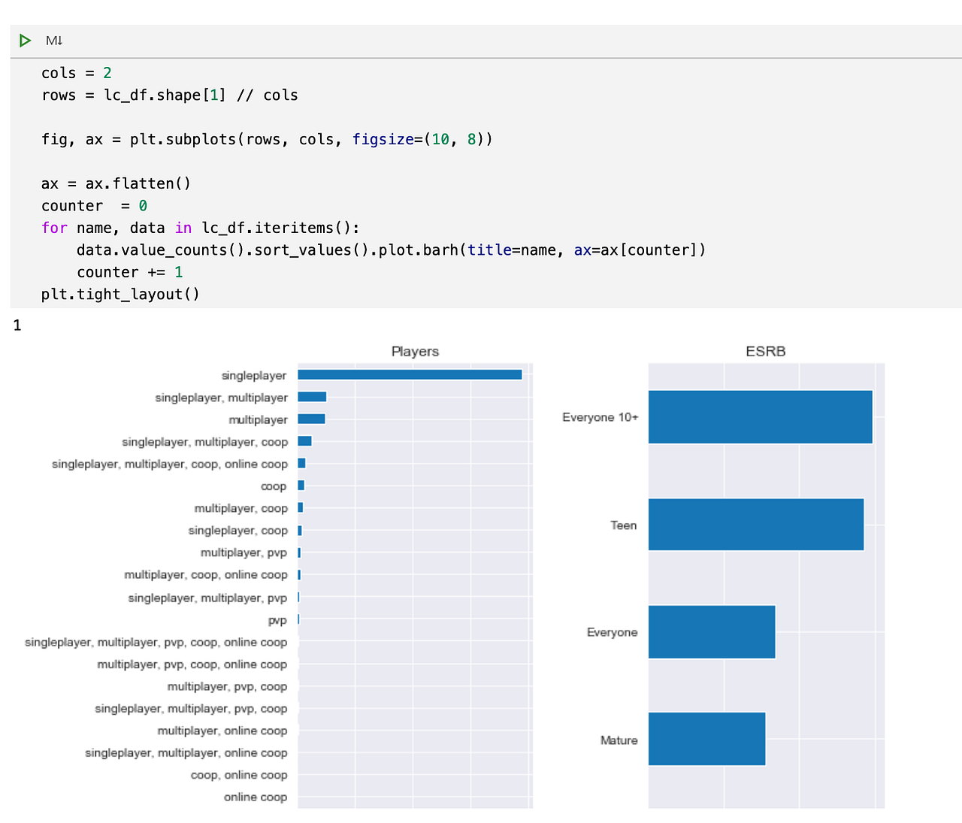962x823 pixels.
Task: Click the ESRB chart title
Action: click(x=765, y=351)
